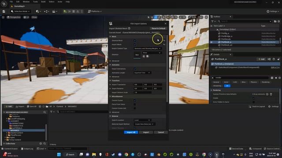Open the Material Import Method dropdown
The image size is (282, 158).
(145, 124)
